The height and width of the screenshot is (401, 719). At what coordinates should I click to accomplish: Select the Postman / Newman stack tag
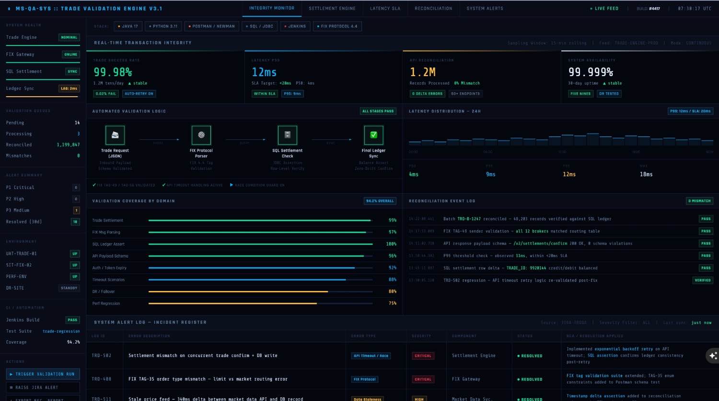pyautogui.click(x=212, y=26)
